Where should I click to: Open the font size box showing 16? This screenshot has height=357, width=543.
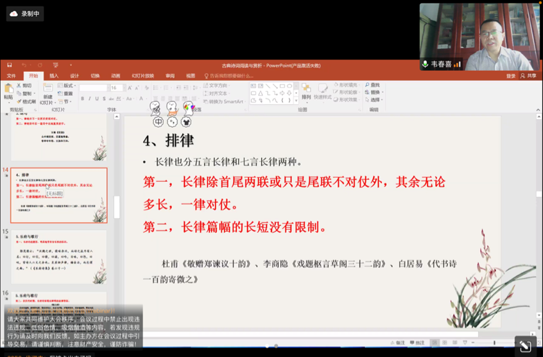[116, 88]
